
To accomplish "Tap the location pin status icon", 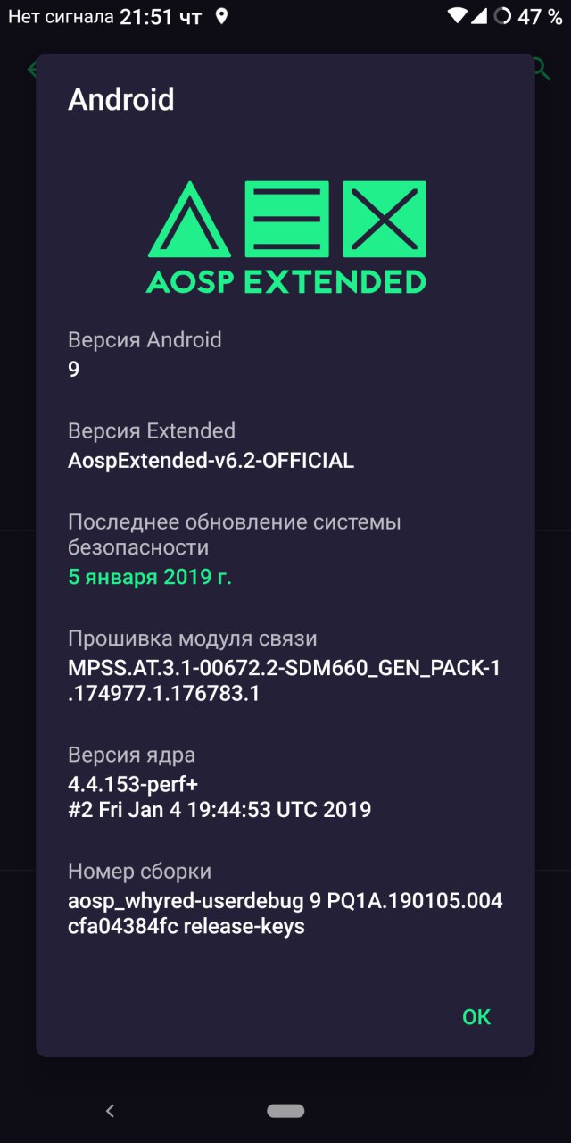I will tap(222, 16).
